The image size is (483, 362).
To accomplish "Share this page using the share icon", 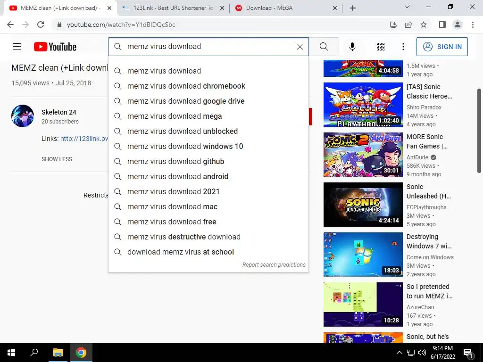I will pyautogui.click(x=408, y=25).
